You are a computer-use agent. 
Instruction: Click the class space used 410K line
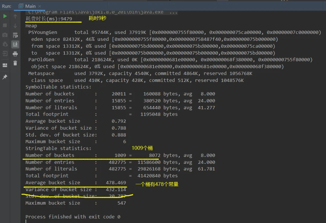(x=137, y=80)
